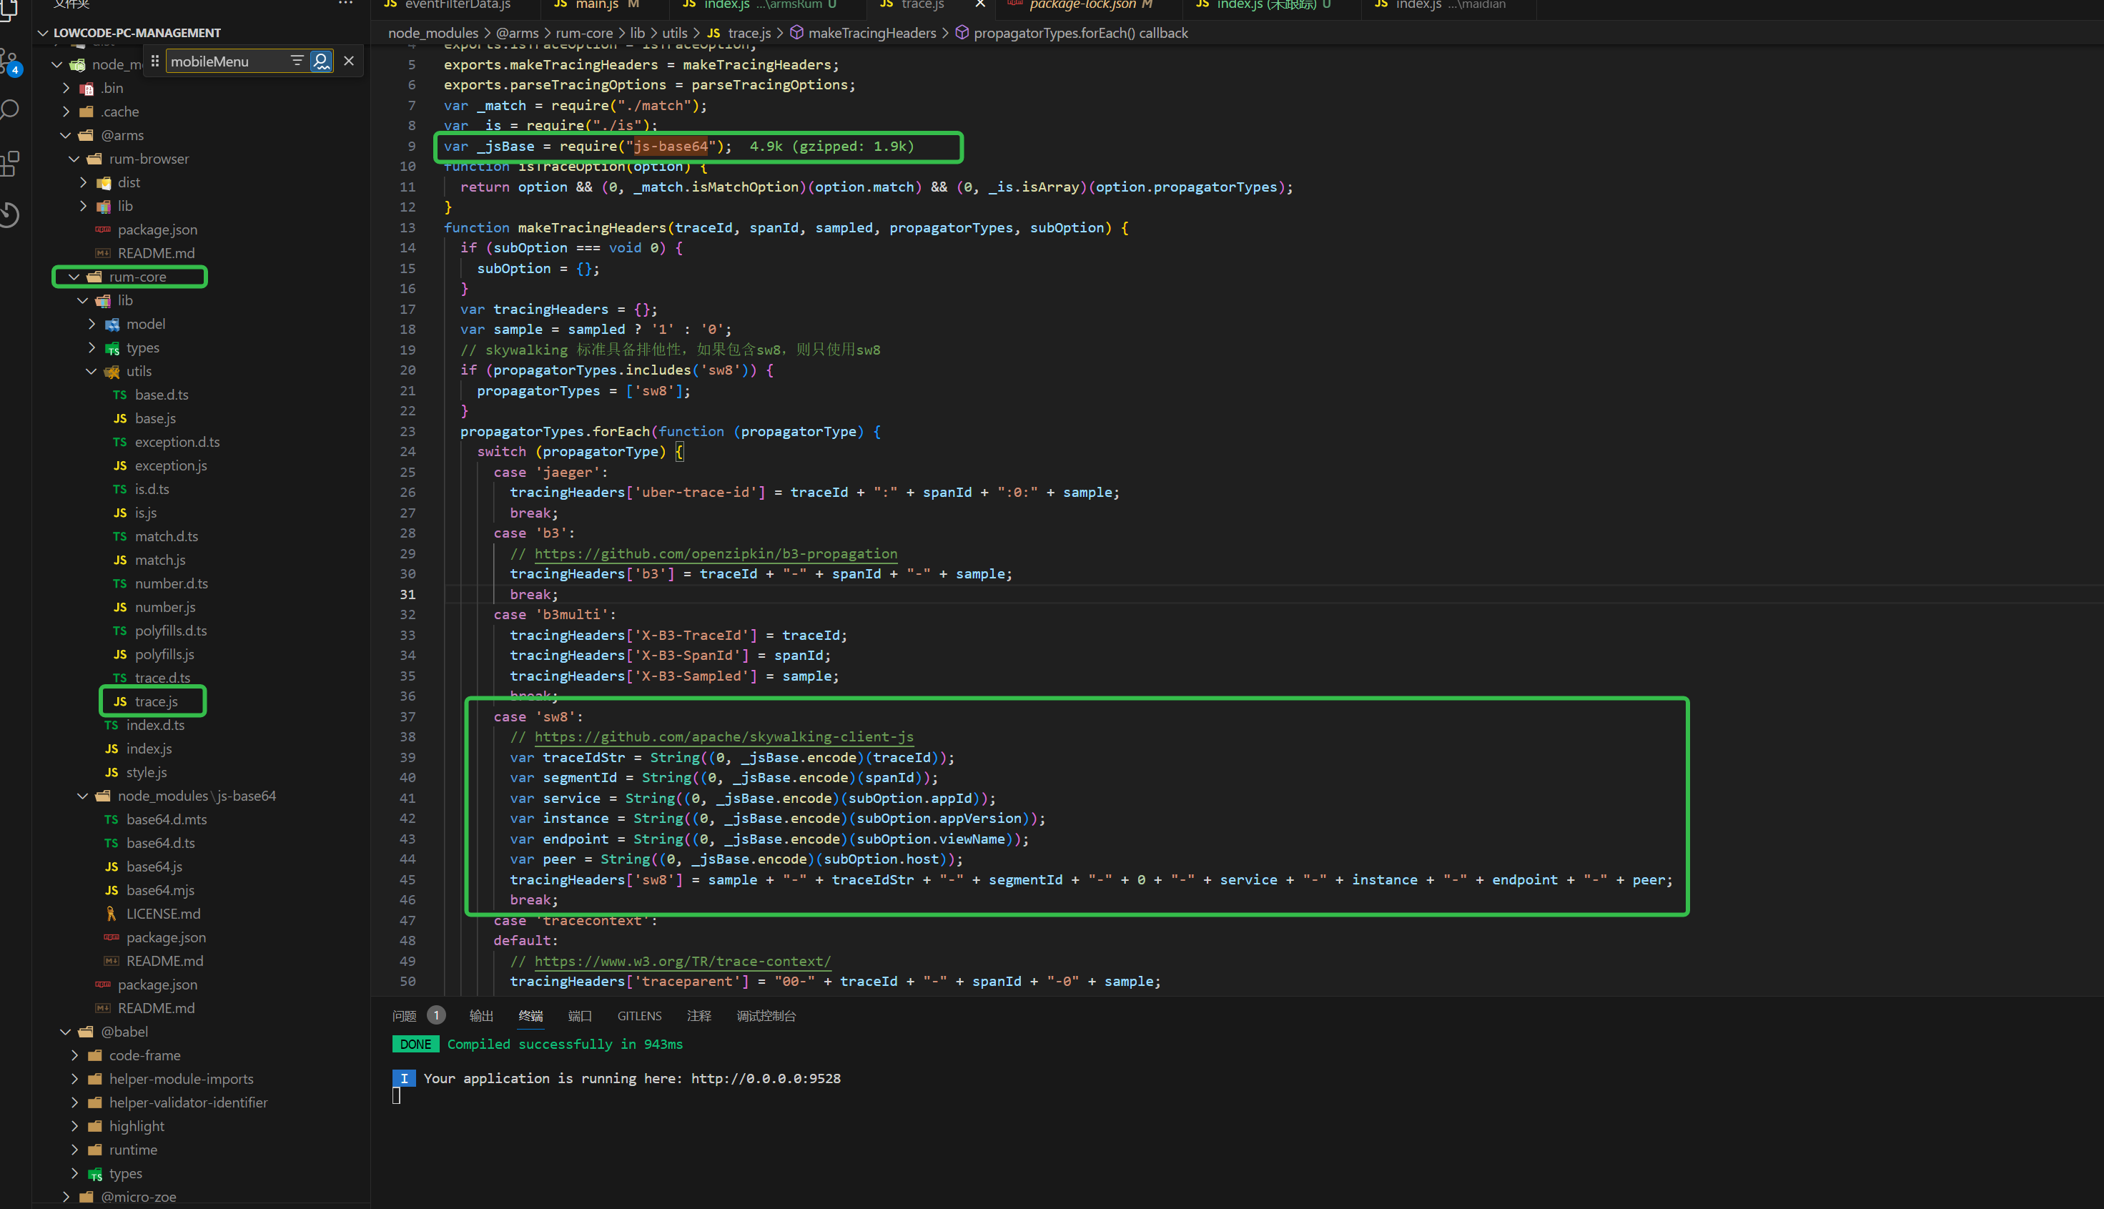
Task: Open the Extensions view icon
Action: (x=10, y=163)
